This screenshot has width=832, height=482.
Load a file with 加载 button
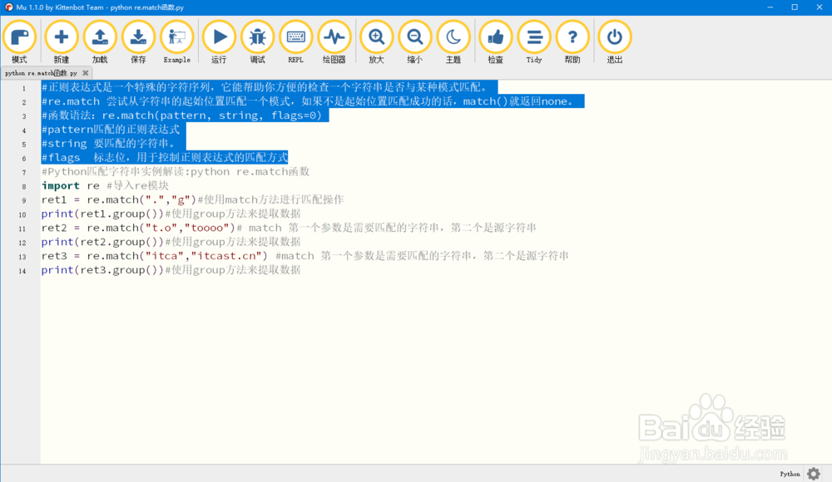click(x=100, y=42)
